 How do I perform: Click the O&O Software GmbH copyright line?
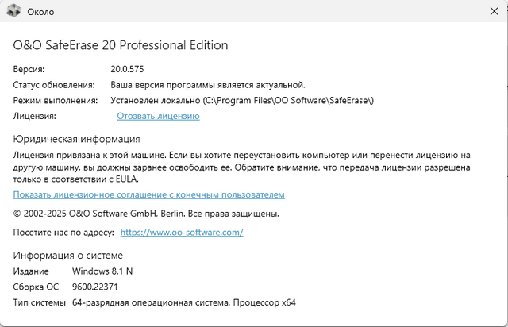146,214
